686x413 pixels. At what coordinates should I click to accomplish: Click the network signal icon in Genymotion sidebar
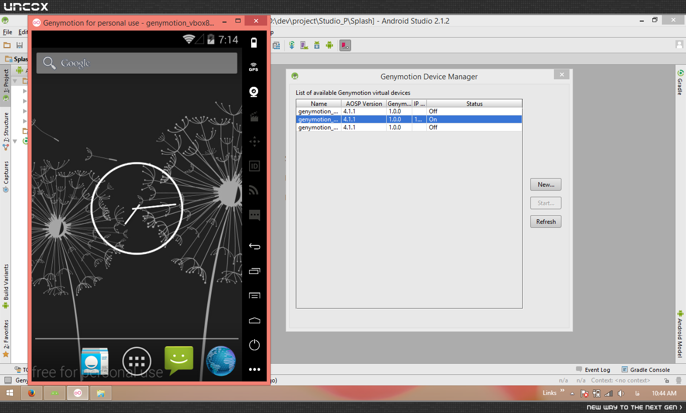(x=254, y=190)
